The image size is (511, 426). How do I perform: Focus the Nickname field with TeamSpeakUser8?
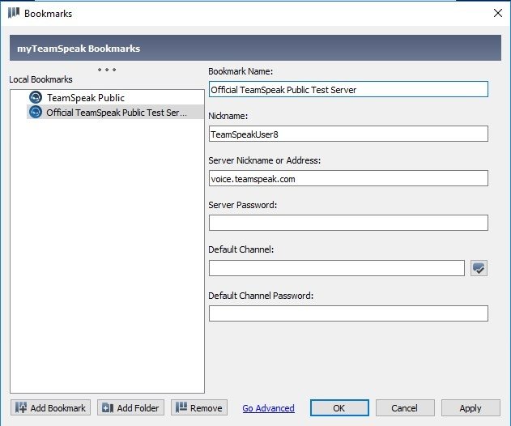(x=348, y=134)
